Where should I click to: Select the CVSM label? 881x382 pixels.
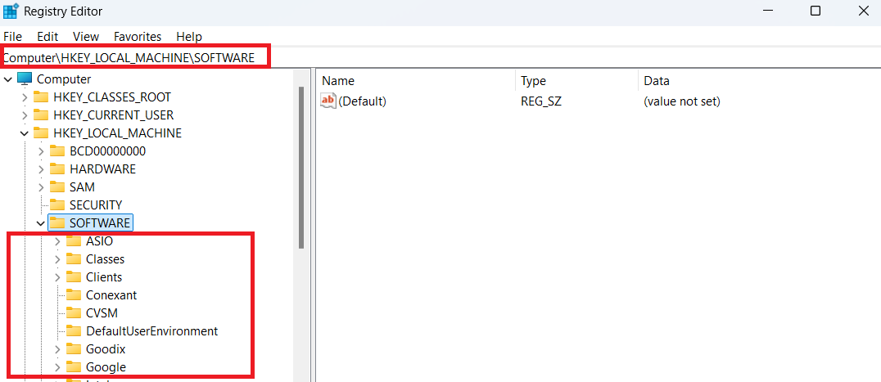click(102, 313)
